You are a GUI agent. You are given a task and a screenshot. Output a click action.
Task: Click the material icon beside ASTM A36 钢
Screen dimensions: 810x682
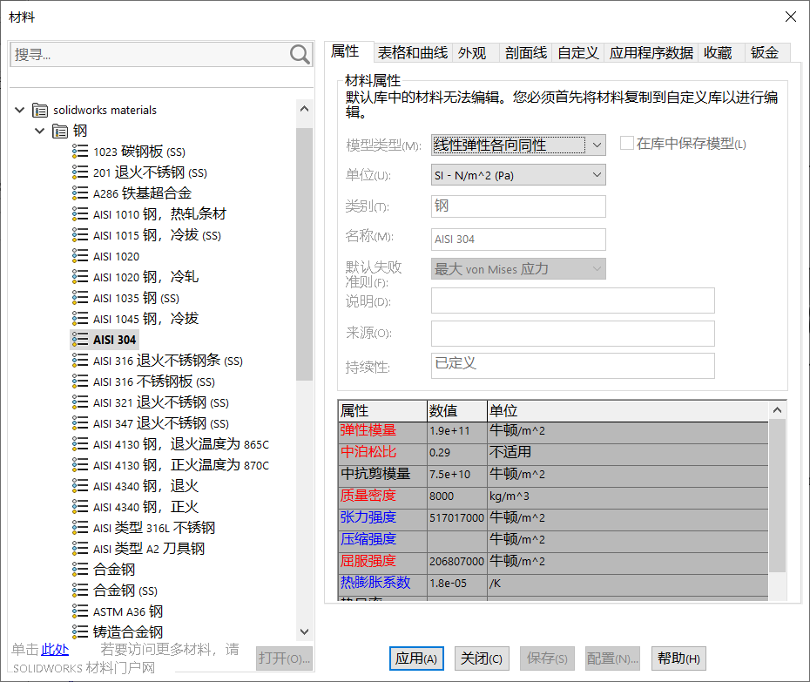[80, 611]
